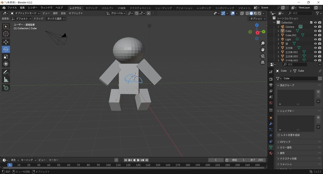Open the Material Properties tab
323x174 pixels.
click(x=271, y=153)
